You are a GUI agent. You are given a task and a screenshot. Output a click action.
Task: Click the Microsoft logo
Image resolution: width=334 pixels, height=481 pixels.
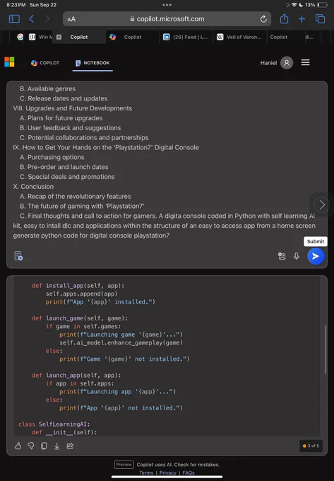[9, 62]
